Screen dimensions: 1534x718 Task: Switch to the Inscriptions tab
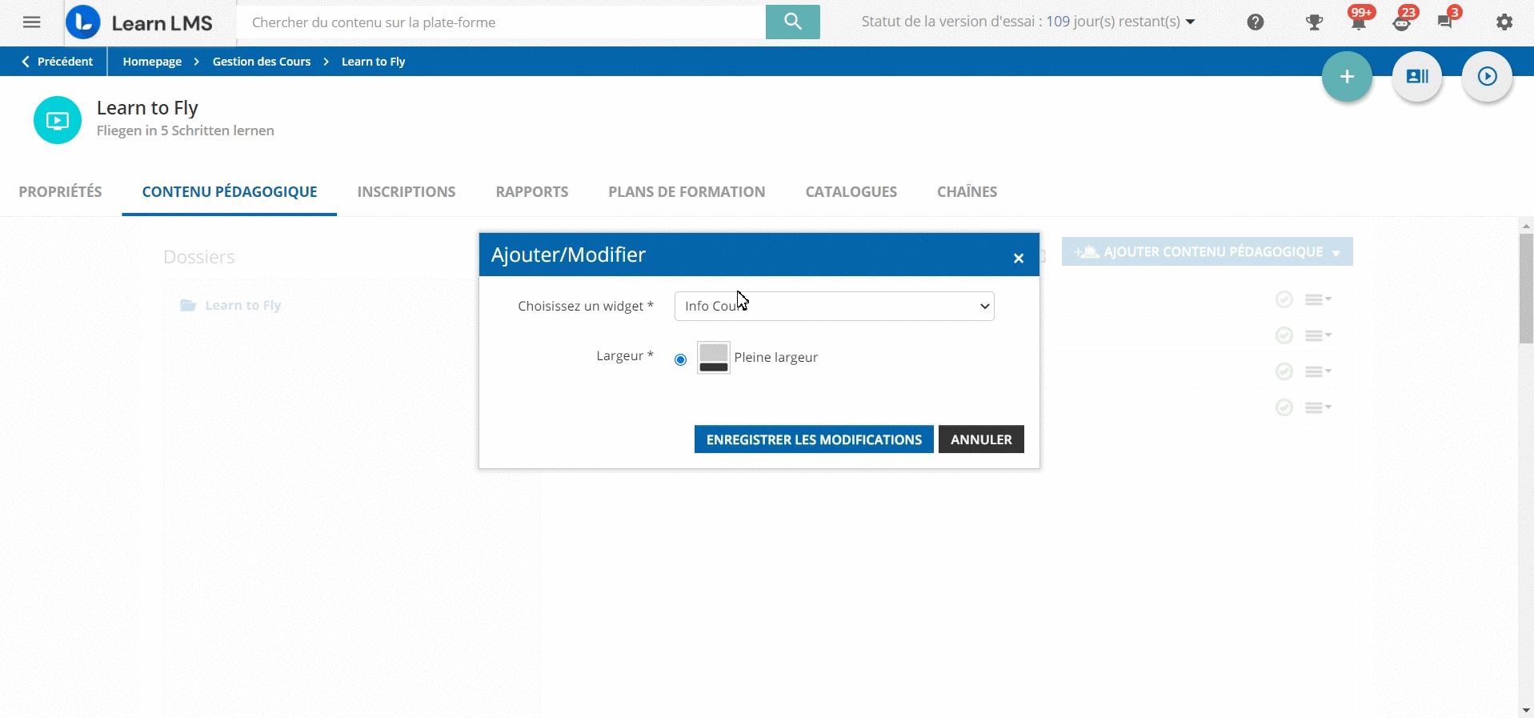click(x=407, y=191)
